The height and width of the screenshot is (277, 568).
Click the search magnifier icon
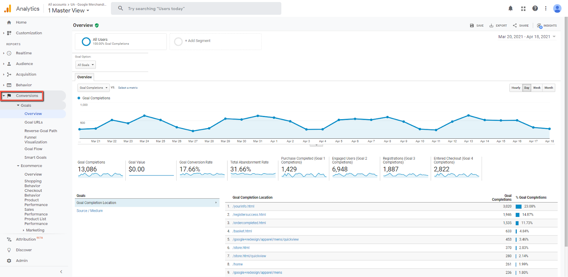coord(121,9)
